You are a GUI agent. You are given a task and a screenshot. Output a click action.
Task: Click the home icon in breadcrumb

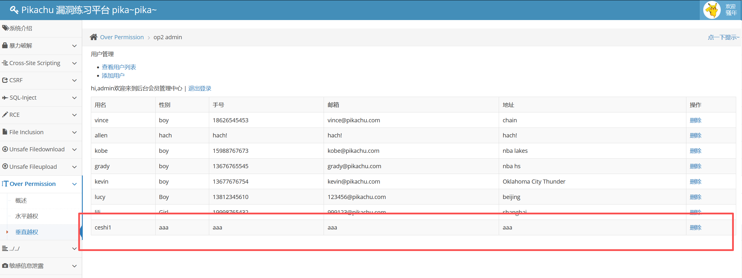coord(94,37)
